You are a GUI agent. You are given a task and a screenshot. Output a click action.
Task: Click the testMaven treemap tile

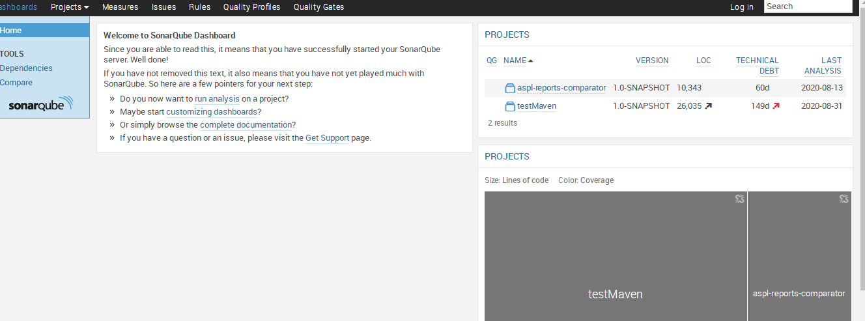pos(615,260)
